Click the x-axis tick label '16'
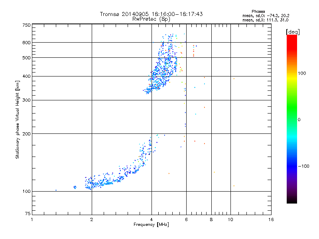319x239 pixels. (x=271, y=219)
